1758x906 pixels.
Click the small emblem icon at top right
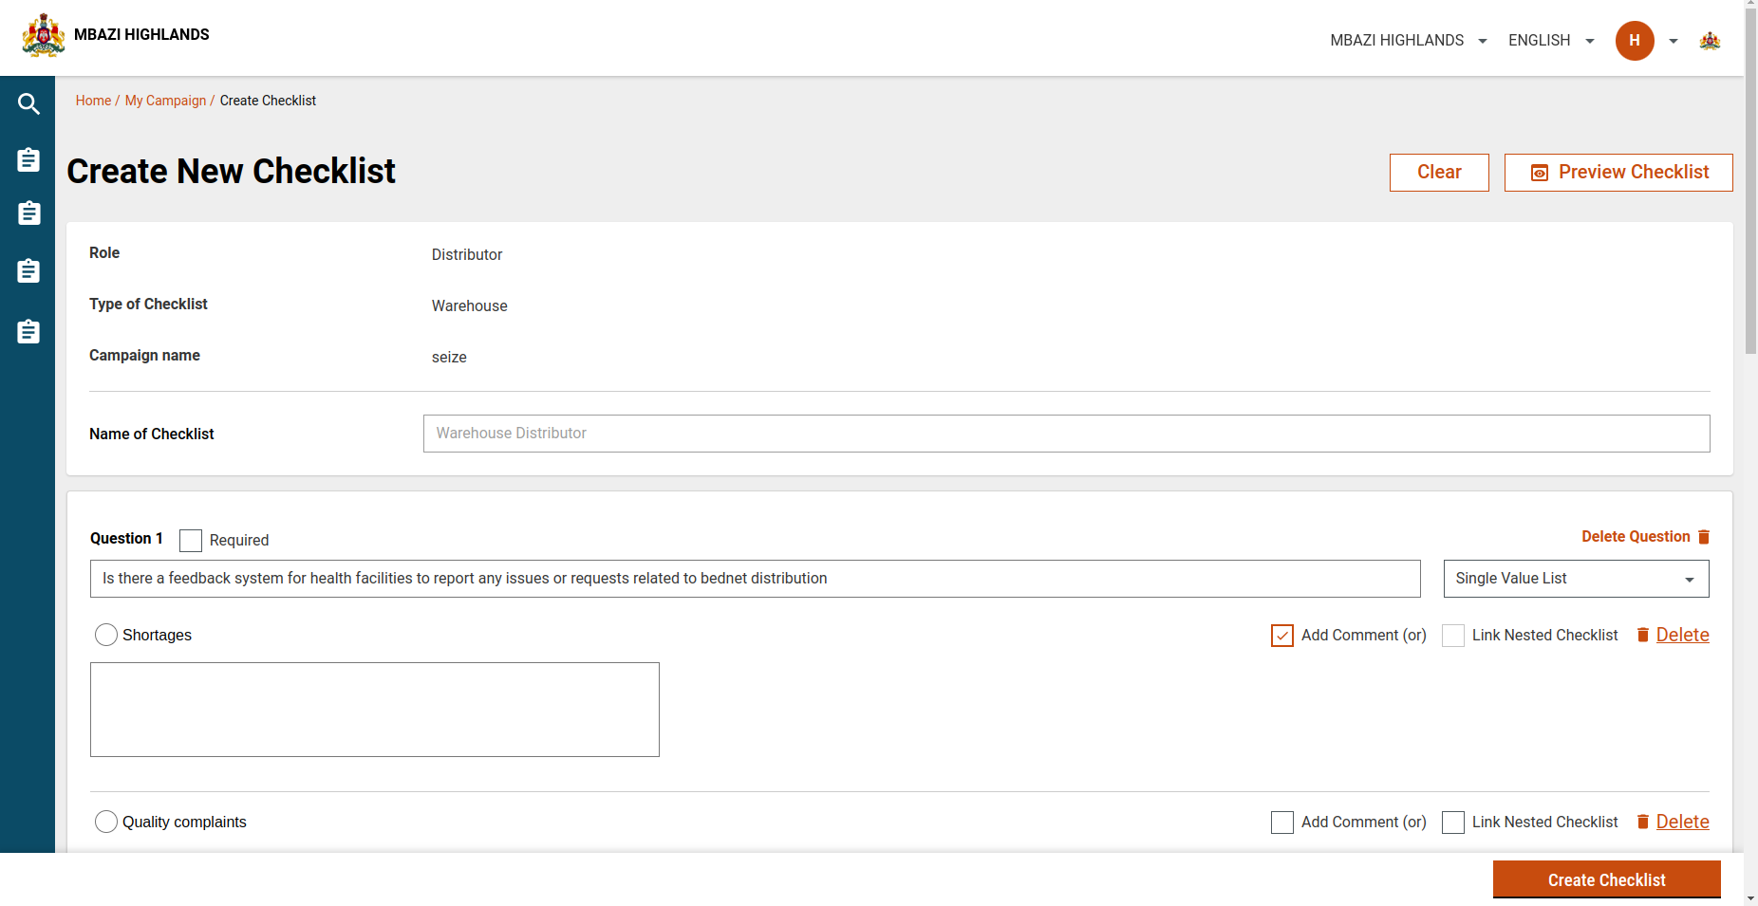[1710, 41]
